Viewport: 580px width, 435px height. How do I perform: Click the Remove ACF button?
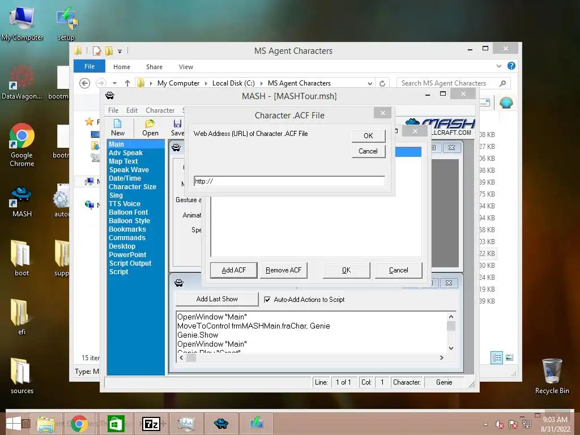tap(283, 270)
